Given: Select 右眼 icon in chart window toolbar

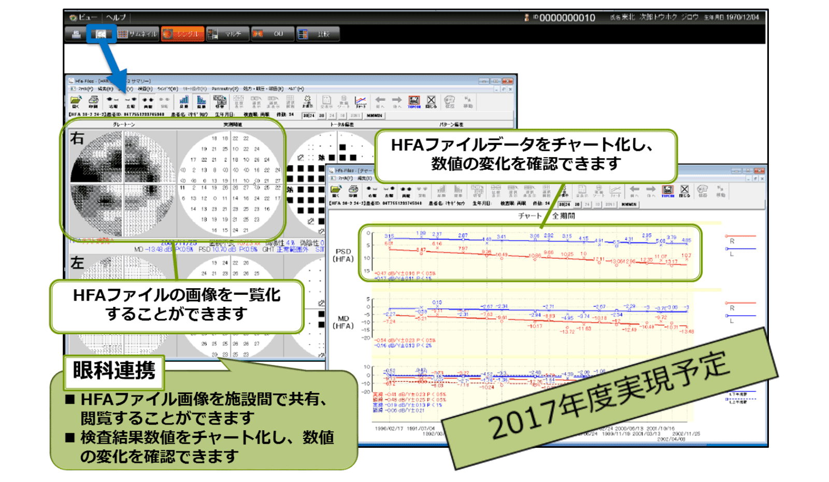Looking at the screenshot, I should click(372, 192).
